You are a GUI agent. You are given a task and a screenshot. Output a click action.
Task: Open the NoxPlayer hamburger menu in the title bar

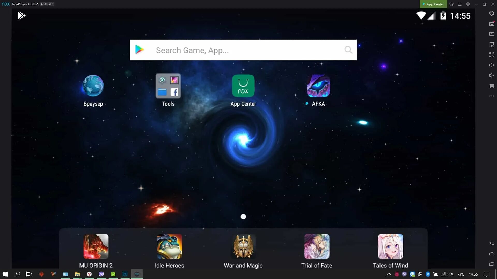[460, 4]
